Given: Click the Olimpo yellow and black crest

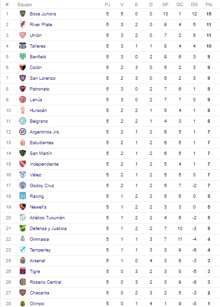Looking at the screenshot, I should (22, 303).
